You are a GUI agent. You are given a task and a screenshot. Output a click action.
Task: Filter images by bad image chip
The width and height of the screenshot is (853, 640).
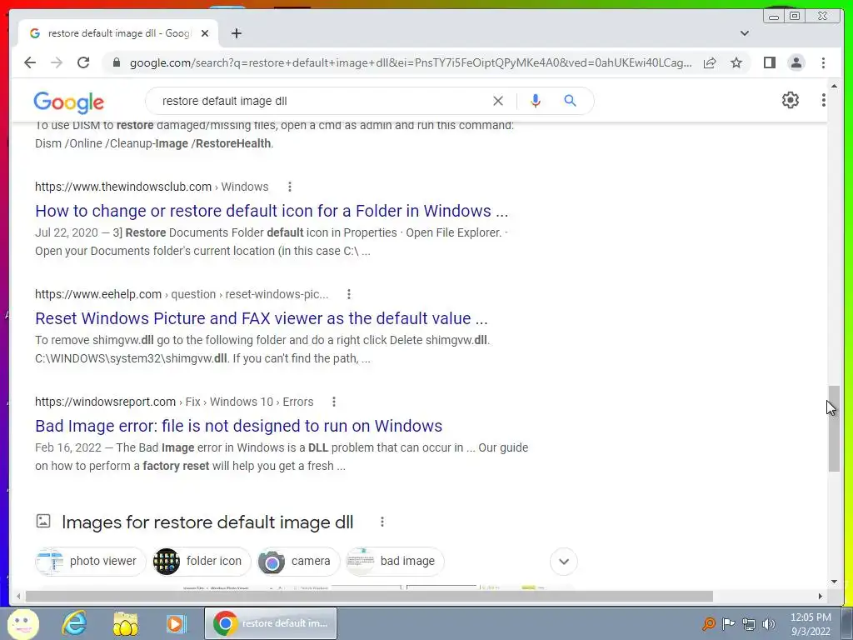pyautogui.click(x=395, y=561)
